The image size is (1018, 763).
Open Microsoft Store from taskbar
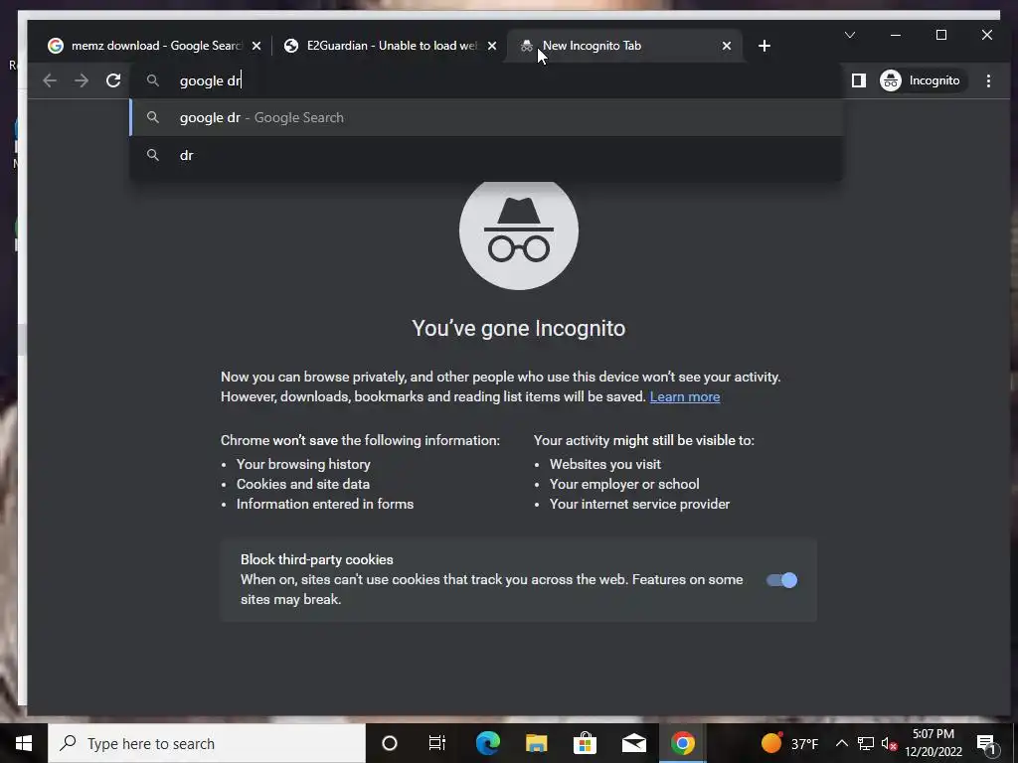(x=585, y=743)
